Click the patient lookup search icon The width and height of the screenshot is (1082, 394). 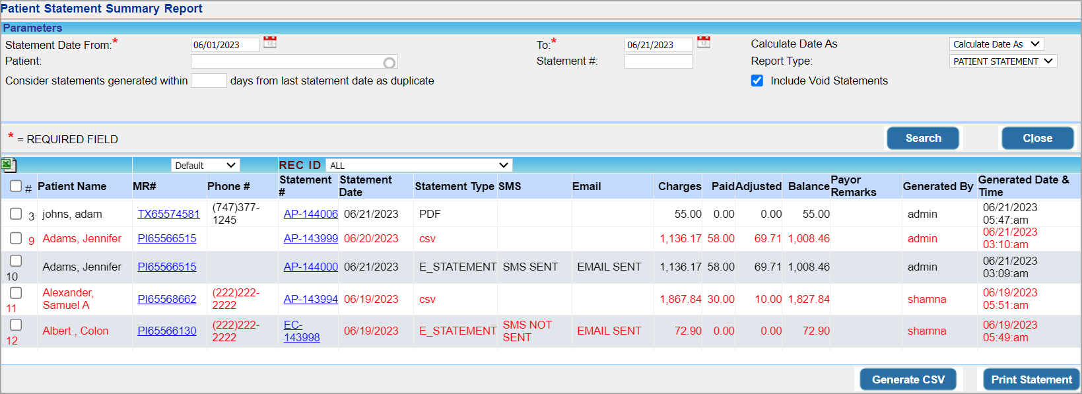click(389, 63)
